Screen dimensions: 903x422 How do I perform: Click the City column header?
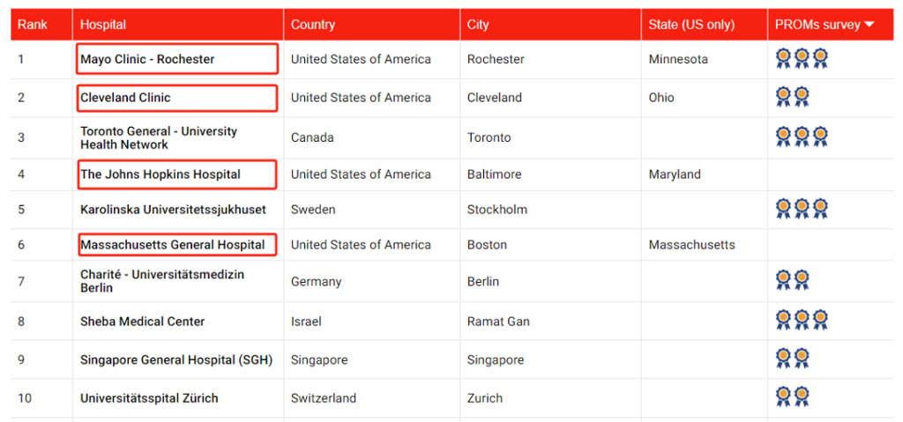pos(478,25)
